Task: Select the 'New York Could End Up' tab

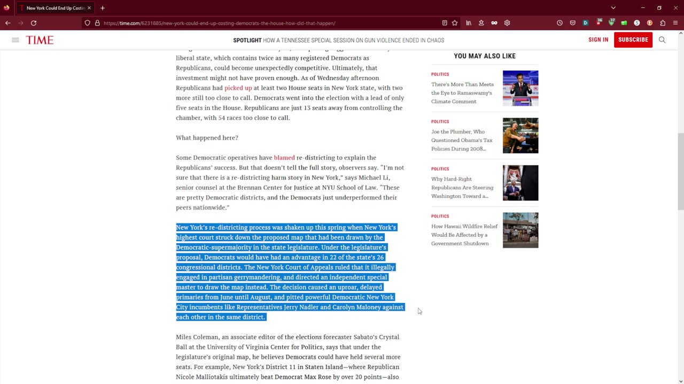Action: pos(55,8)
